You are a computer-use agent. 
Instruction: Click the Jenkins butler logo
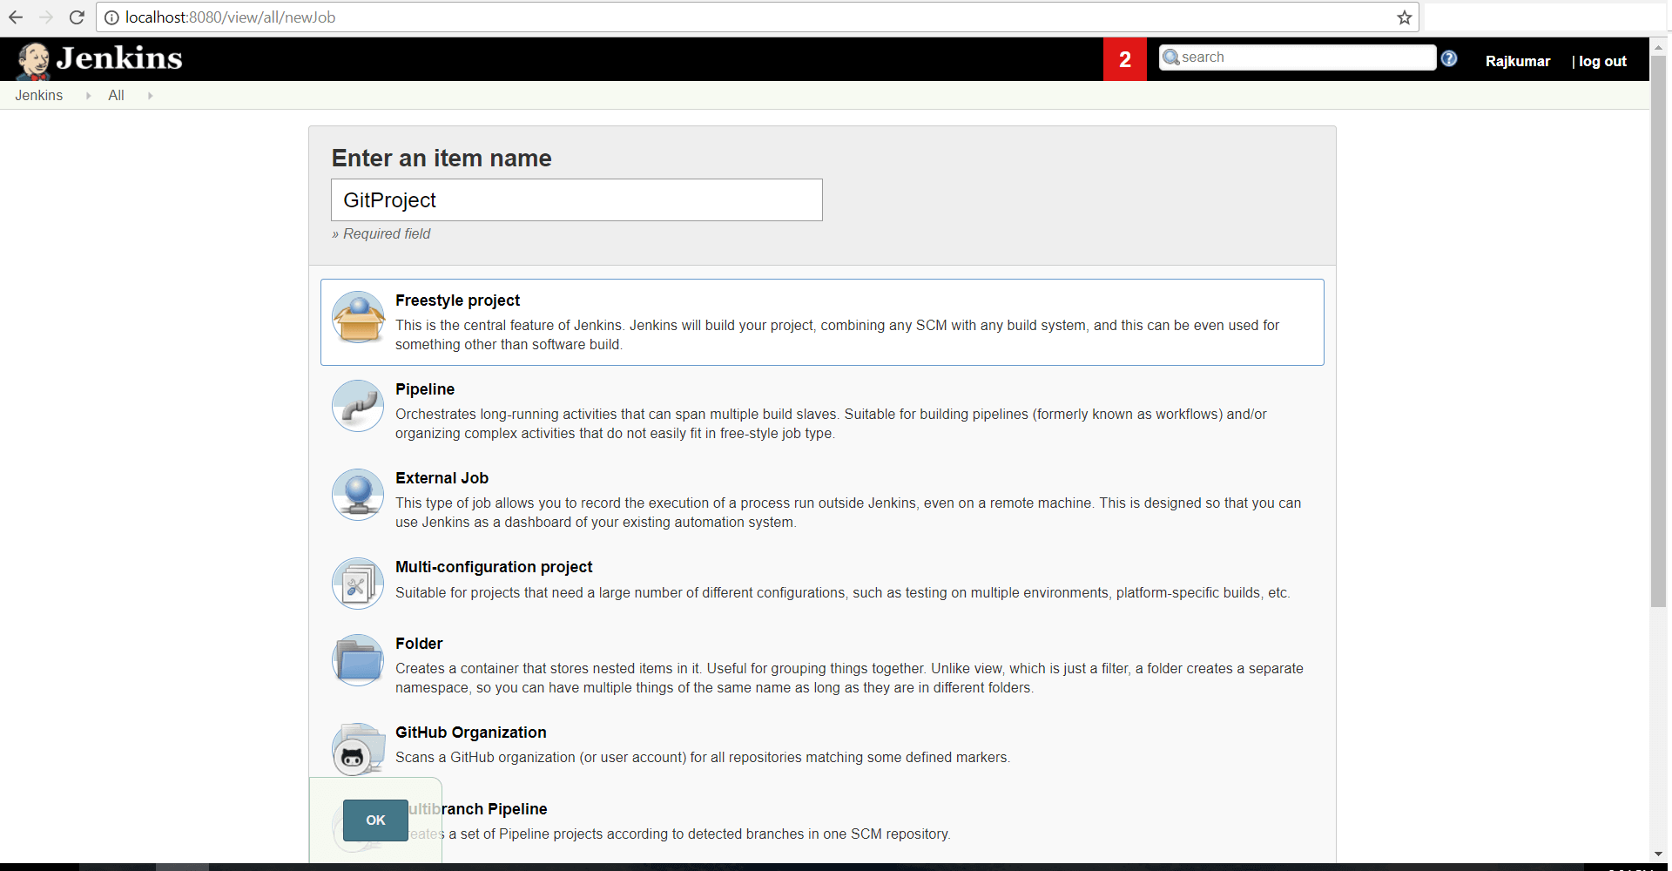point(33,58)
